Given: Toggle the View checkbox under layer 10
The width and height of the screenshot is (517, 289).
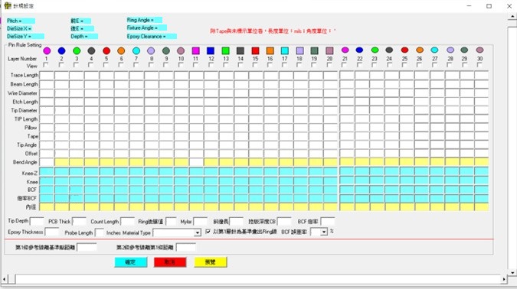Looking at the screenshot, I should pos(181,65).
